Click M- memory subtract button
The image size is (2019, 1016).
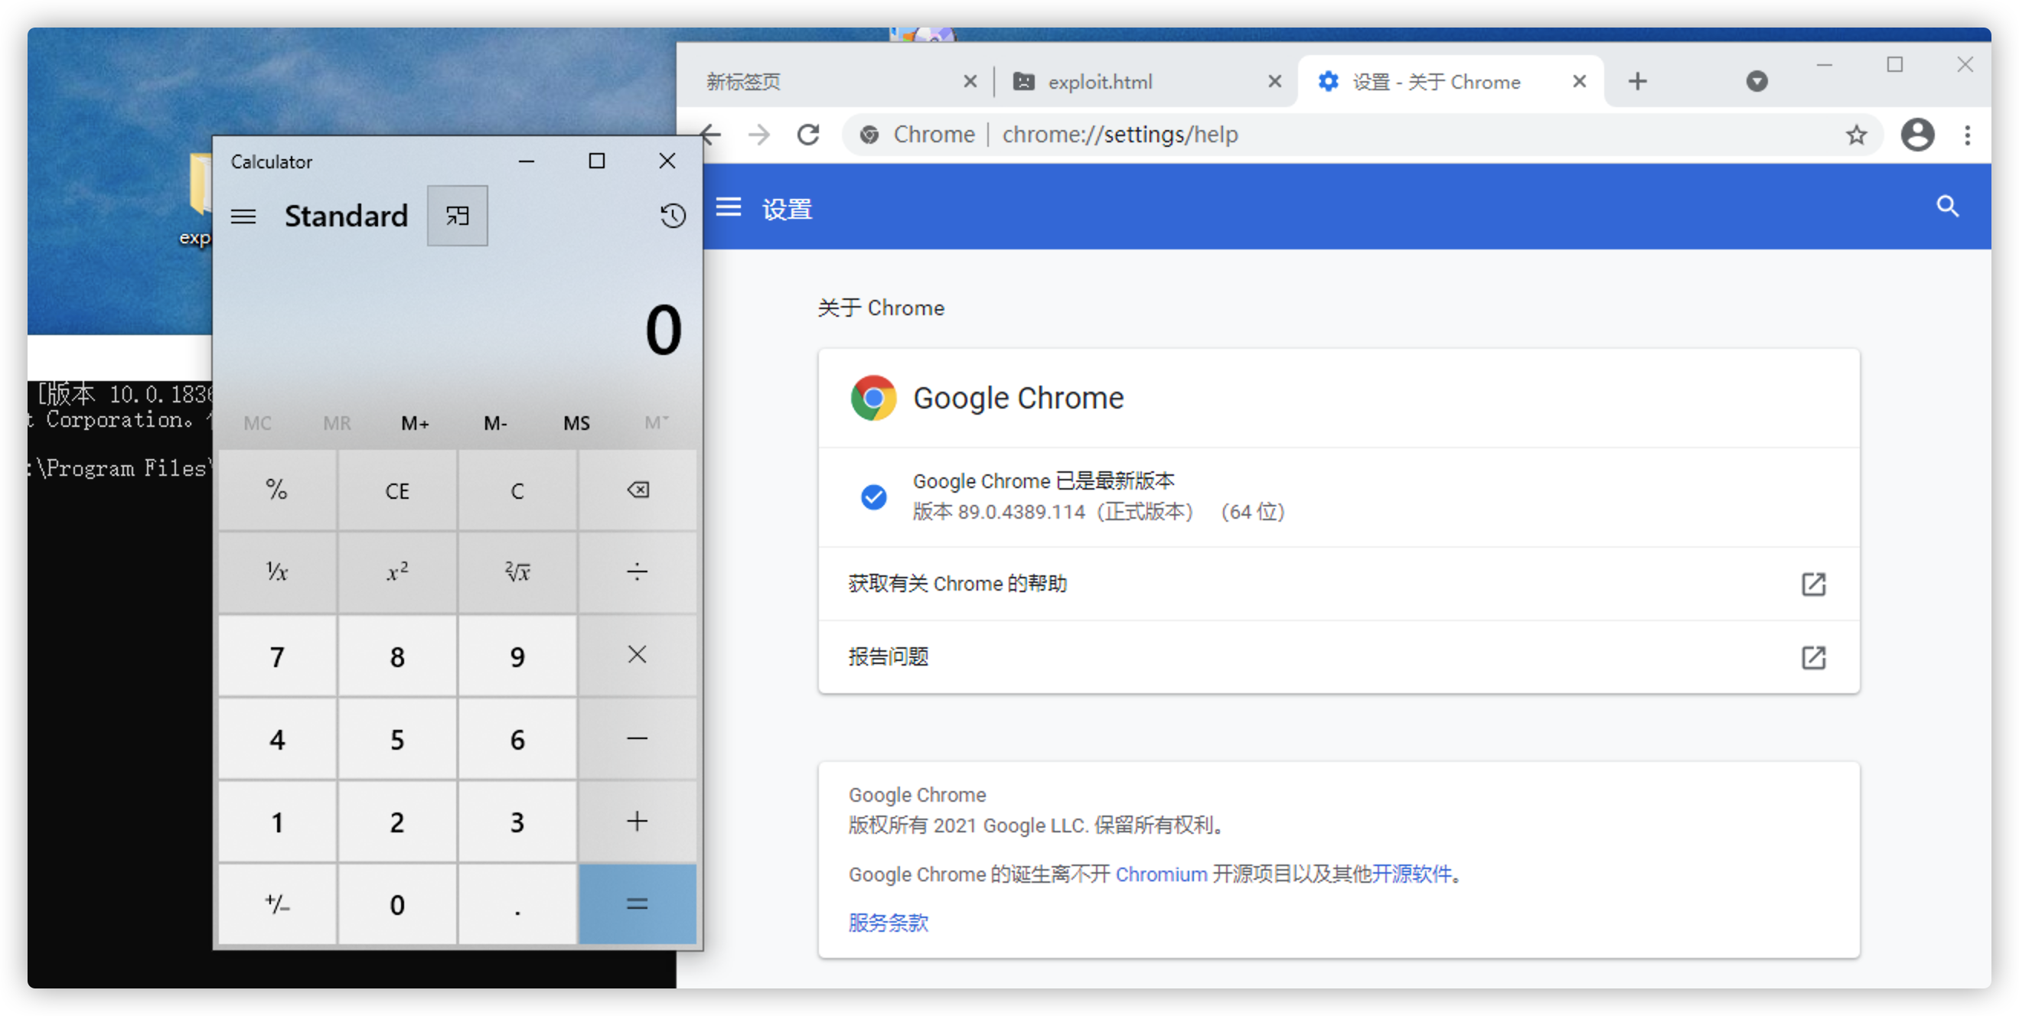[495, 423]
